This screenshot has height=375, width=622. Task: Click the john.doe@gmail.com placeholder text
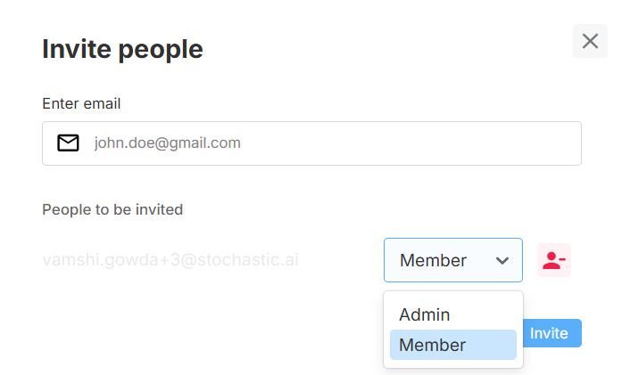click(x=168, y=143)
